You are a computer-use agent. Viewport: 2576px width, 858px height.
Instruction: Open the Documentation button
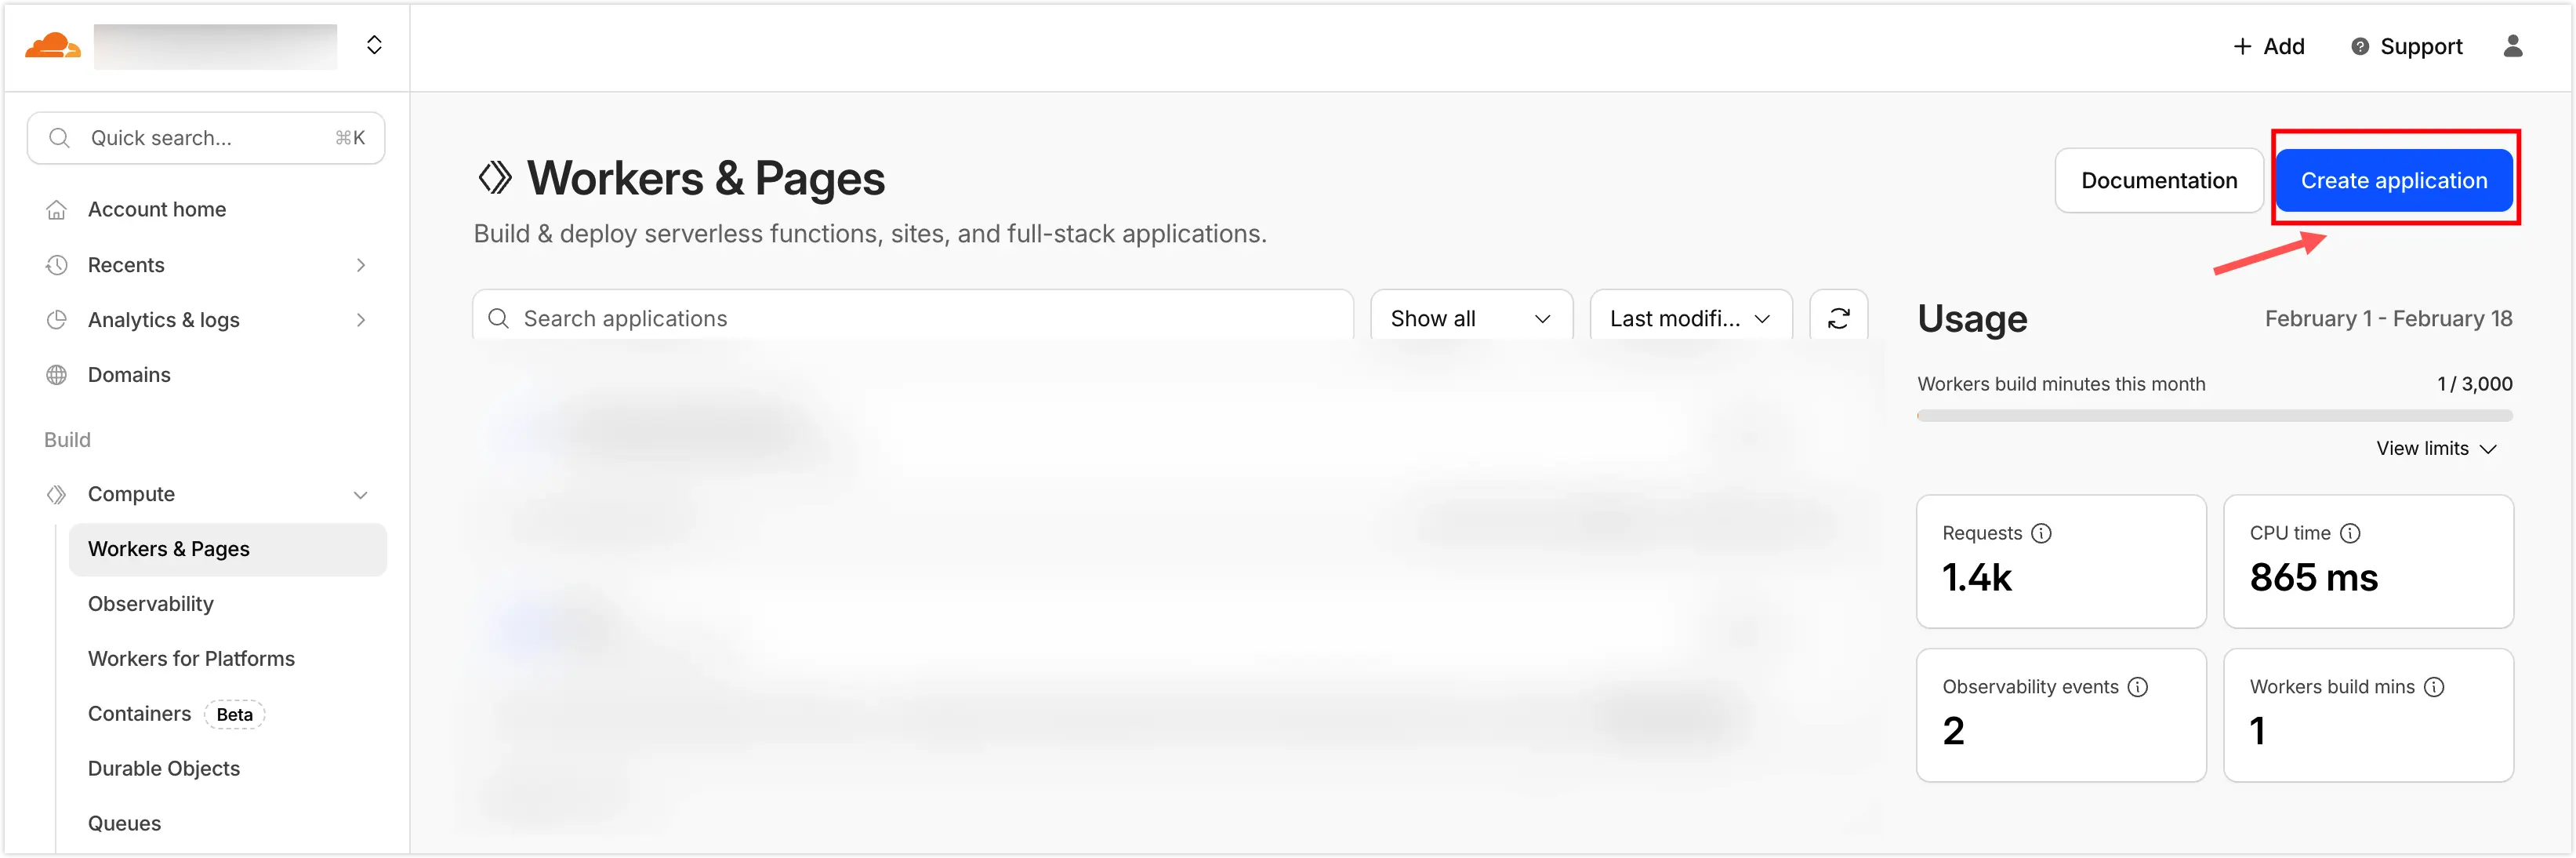(x=2158, y=181)
